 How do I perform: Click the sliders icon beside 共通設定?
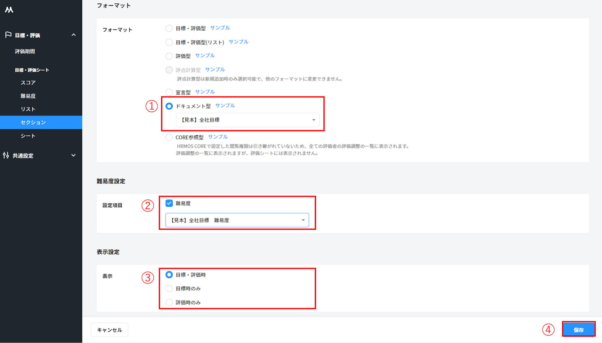(6, 156)
